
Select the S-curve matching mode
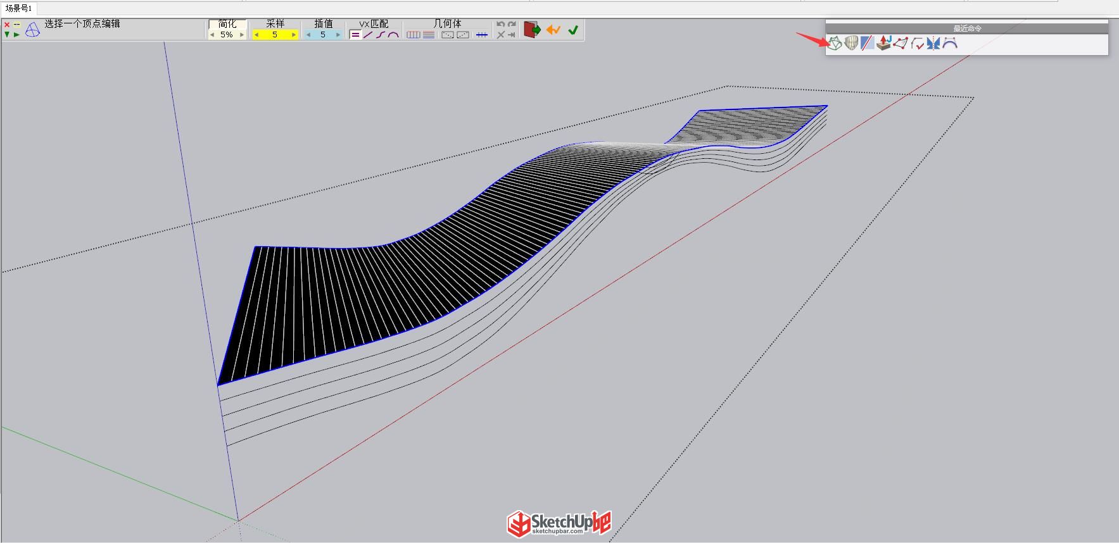point(381,35)
